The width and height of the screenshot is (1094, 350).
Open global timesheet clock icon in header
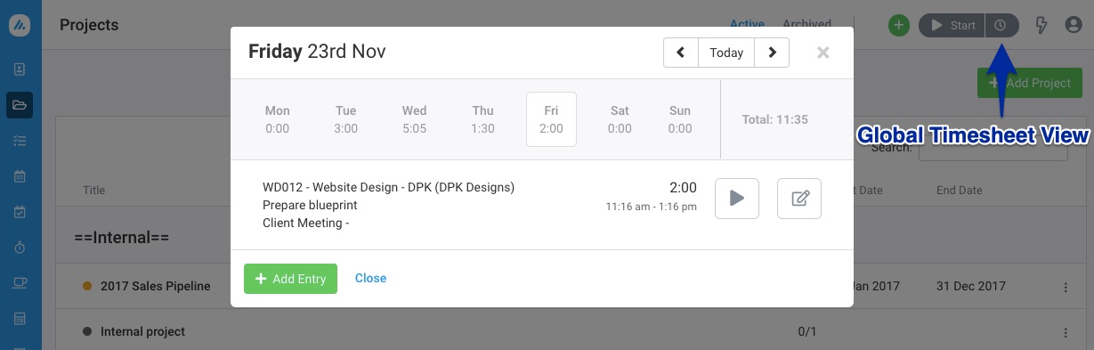pos(1001,26)
